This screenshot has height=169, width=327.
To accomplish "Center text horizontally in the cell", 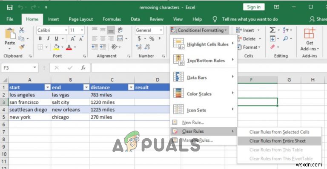I will coord(103,39).
